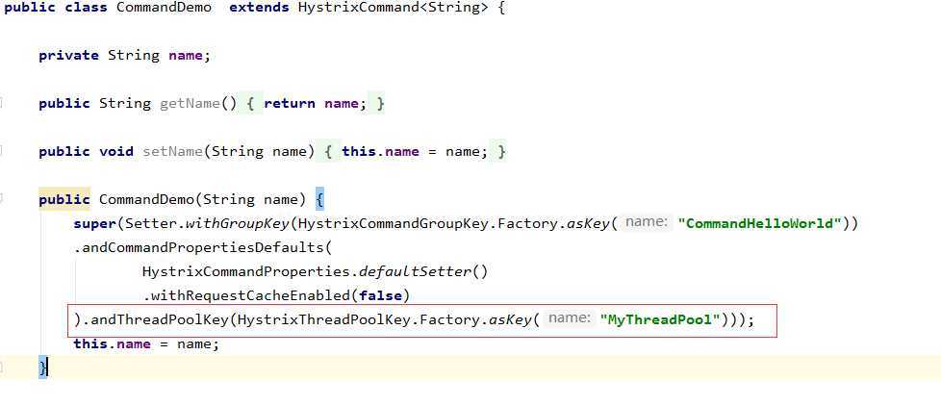Expand the folded getName body at its opening brace
Screen dimensions: 941x406
251,103
